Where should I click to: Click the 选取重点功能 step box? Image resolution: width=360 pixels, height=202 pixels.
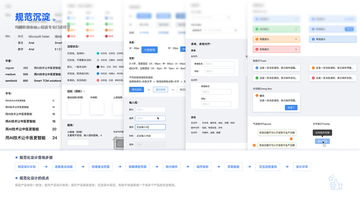click(64, 167)
